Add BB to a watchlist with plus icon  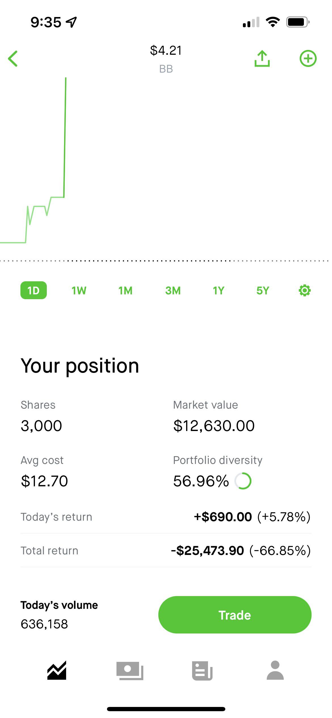(308, 59)
